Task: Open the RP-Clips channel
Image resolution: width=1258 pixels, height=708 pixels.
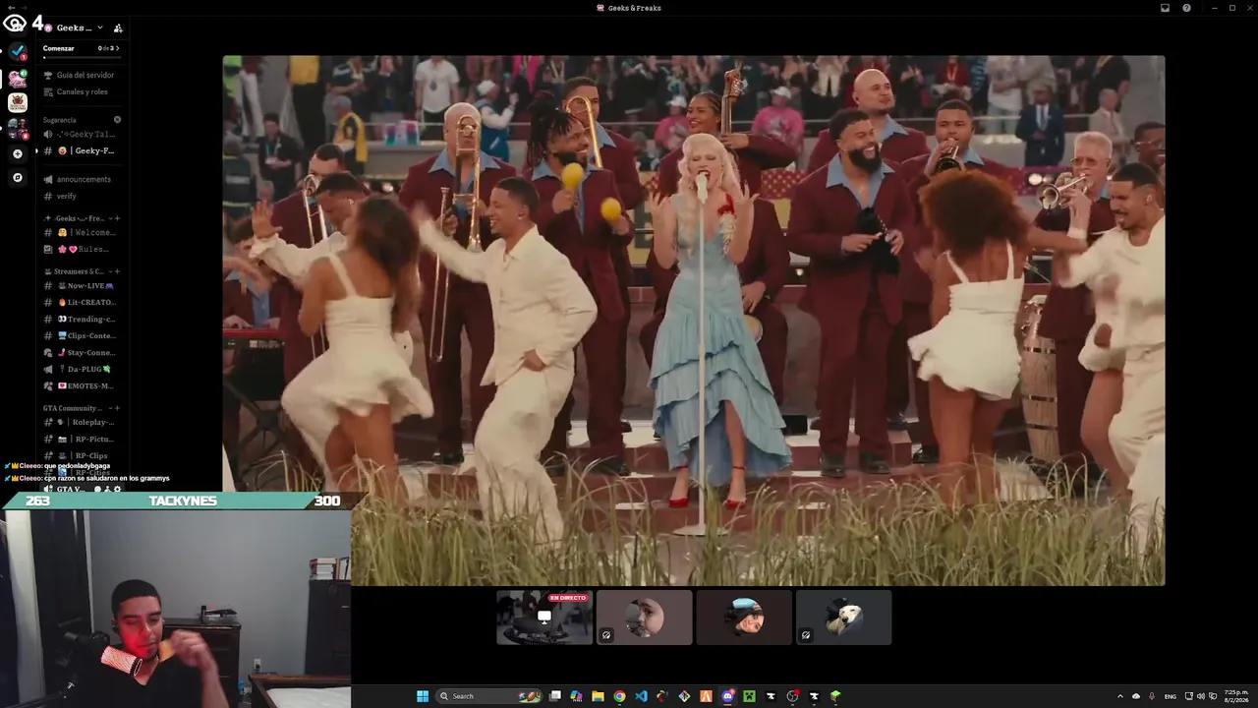Action: coord(82,455)
